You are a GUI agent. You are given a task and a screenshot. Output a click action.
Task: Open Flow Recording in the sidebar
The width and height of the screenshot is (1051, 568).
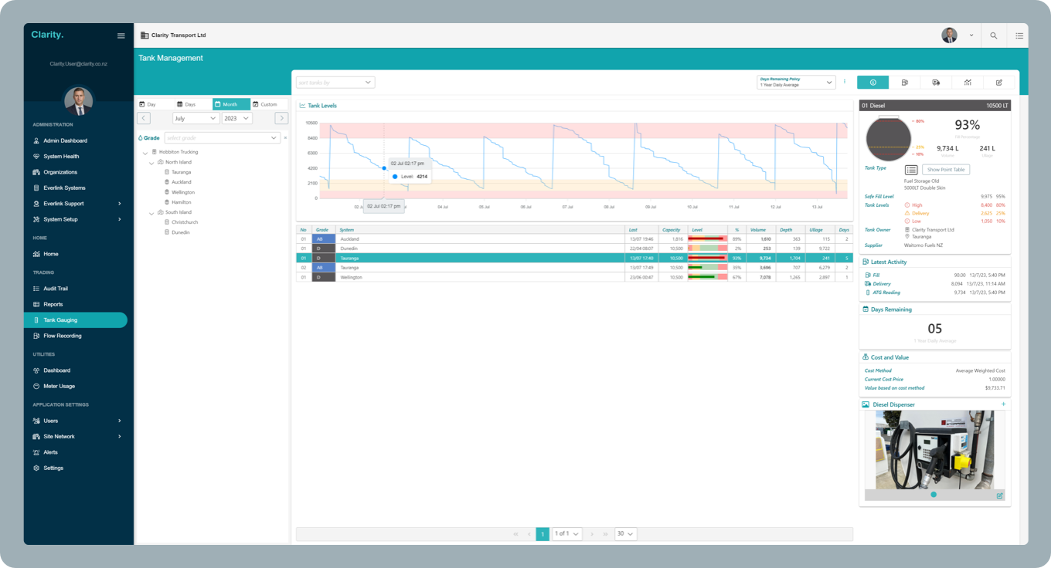(62, 336)
